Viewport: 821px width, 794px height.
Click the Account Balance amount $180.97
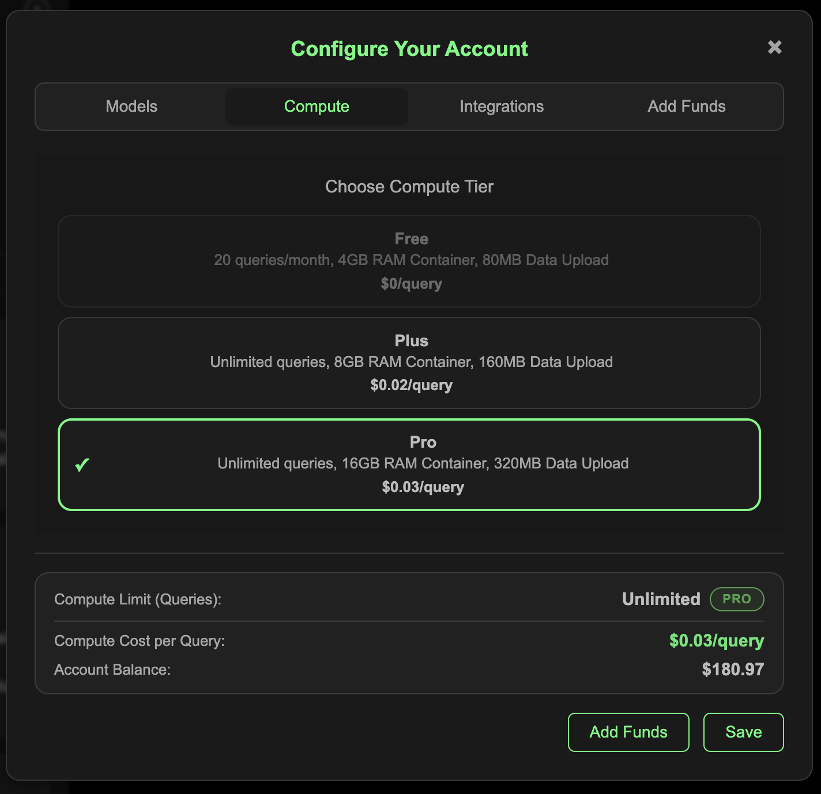coord(733,670)
